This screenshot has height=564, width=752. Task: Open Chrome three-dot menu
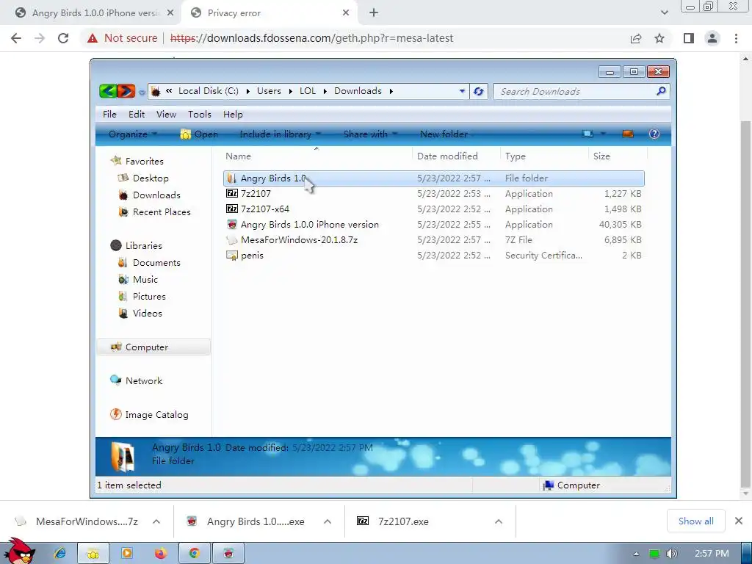click(736, 38)
